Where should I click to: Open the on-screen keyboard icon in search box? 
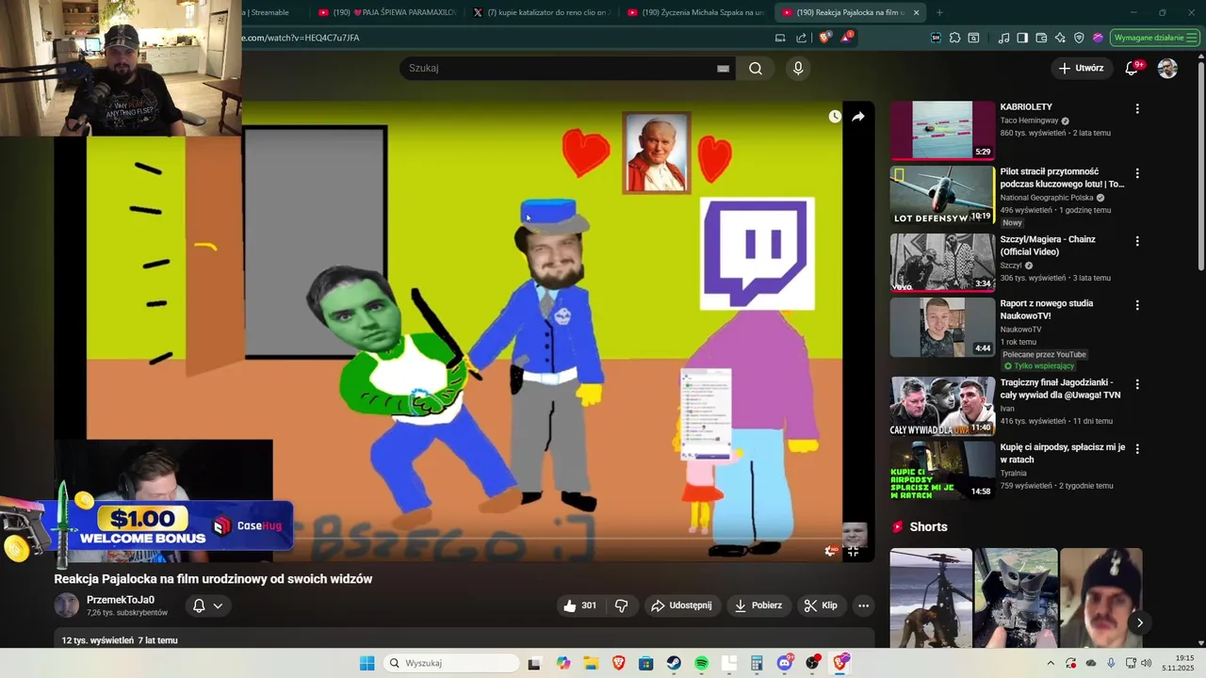723,68
